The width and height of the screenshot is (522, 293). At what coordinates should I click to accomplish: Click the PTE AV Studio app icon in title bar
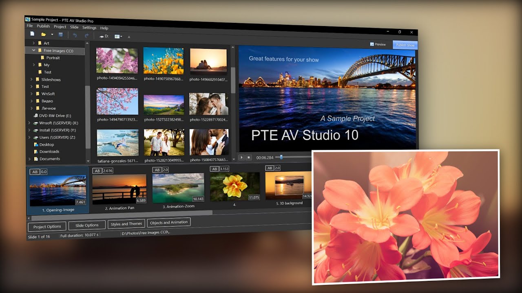click(x=28, y=19)
